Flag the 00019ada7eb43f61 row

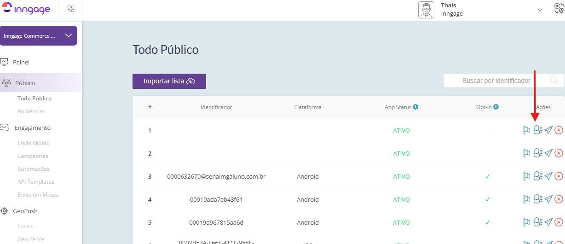tap(527, 199)
